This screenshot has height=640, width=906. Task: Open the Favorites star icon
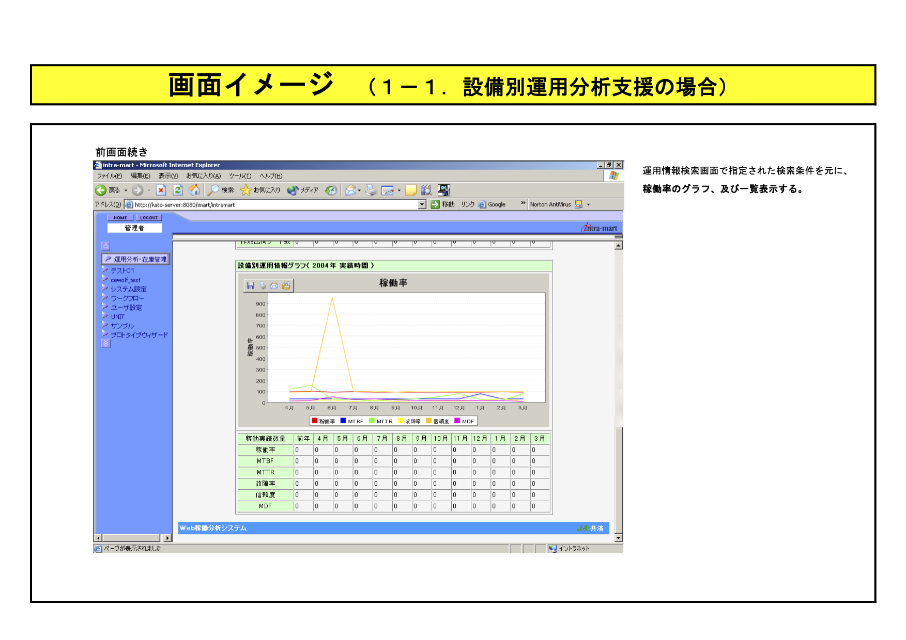[246, 190]
